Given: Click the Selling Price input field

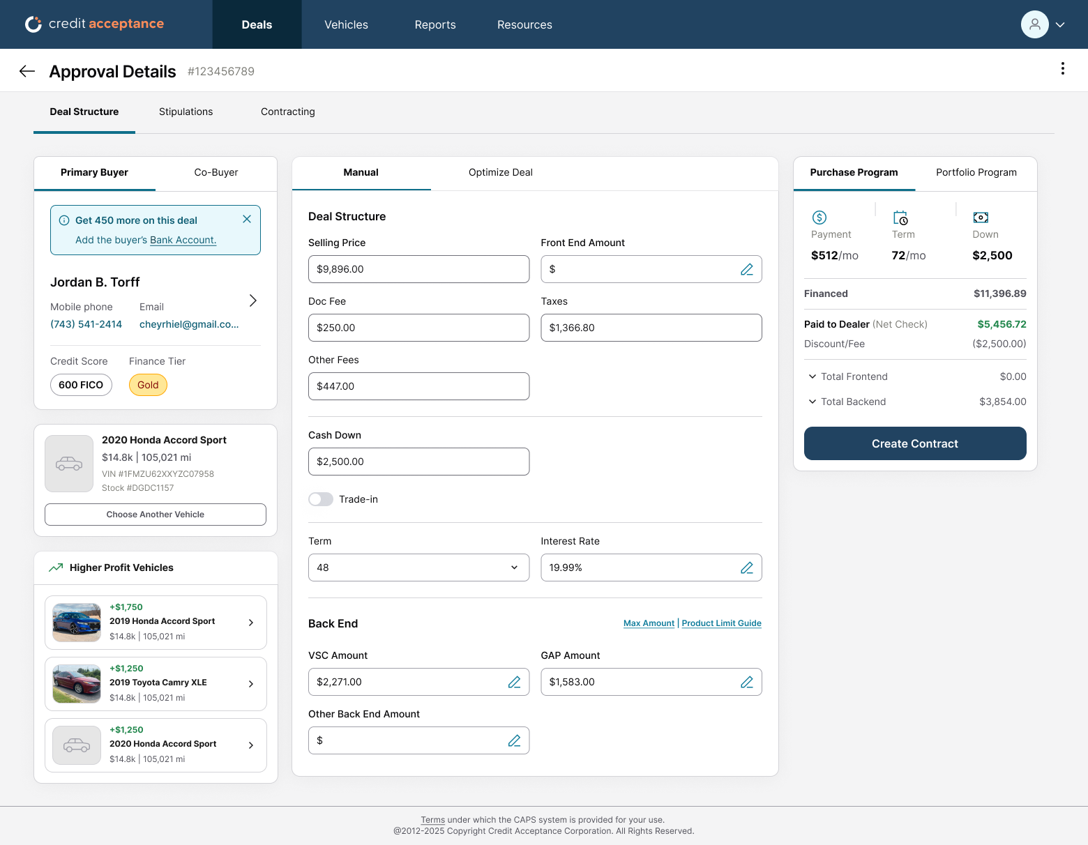Looking at the screenshot, I should pos(418,269).
